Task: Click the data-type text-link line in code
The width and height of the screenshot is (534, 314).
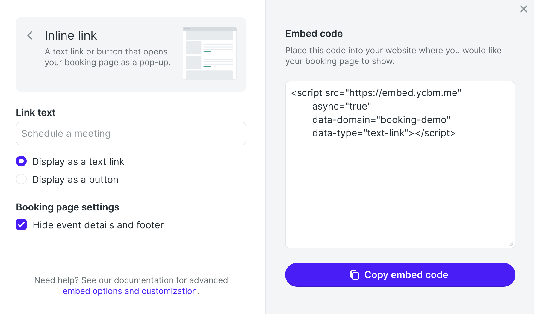Action: point(384,133)
